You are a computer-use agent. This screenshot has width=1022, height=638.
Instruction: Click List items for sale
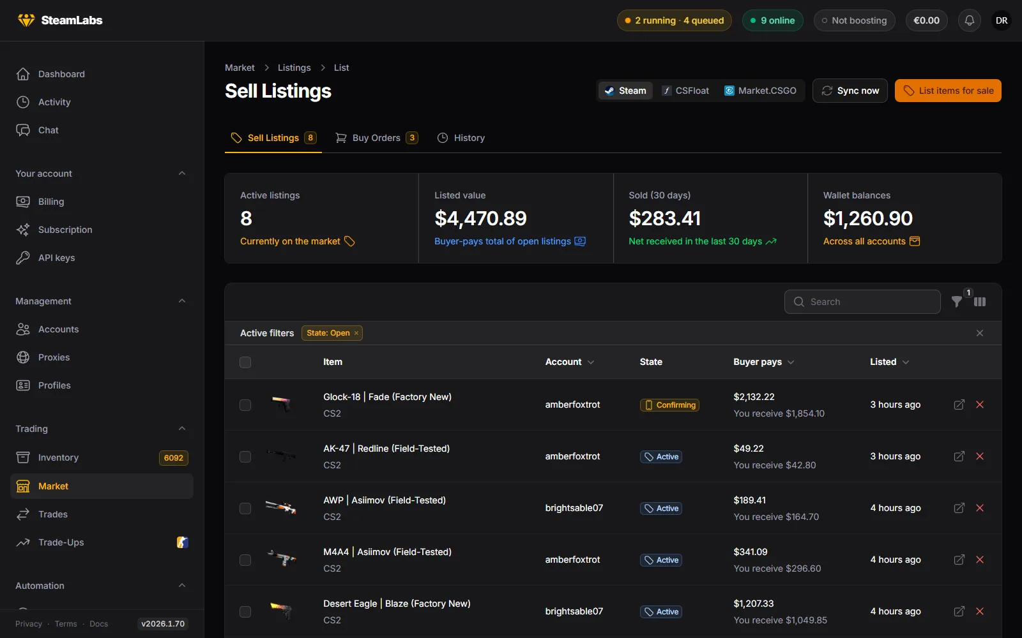(948, 91)
